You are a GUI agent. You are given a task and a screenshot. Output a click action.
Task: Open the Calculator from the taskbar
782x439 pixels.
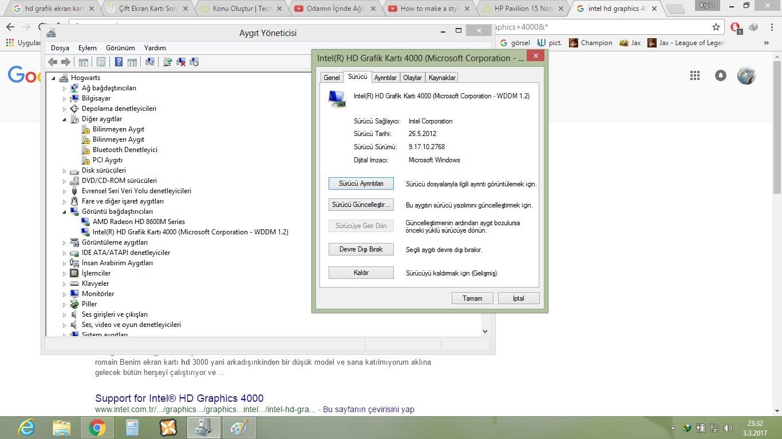click(x=133, y=428)
